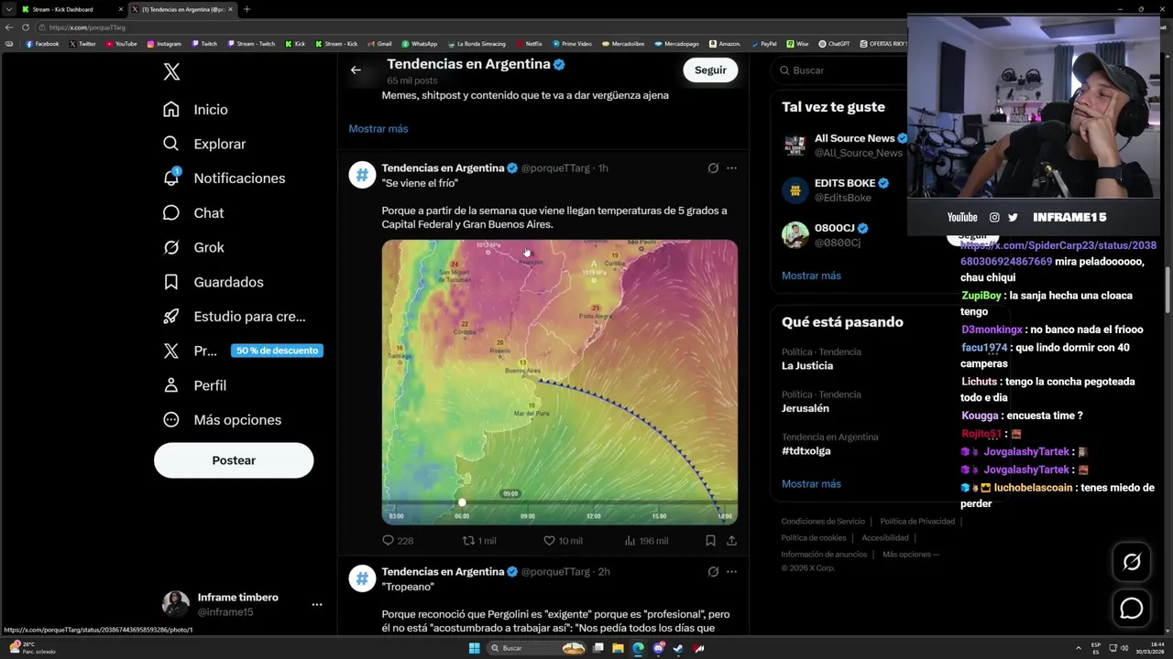
Task: Click Grok icon on "Tropeano" post
Action: point(713,571)
